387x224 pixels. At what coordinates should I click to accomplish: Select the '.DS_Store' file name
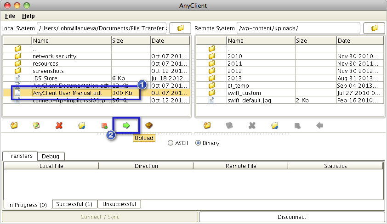point(45,78)
